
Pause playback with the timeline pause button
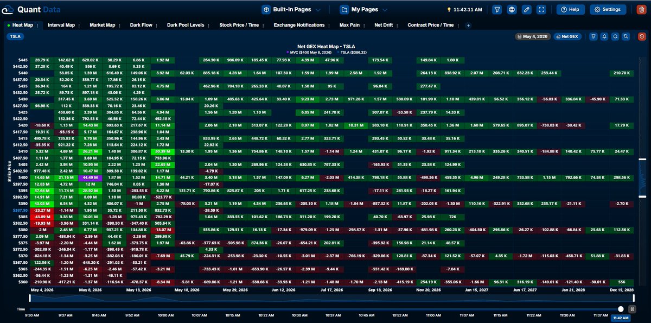632,309
